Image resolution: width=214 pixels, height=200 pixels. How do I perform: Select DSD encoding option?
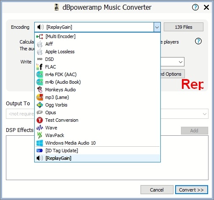pyautogui.click(x=98, y=59)
